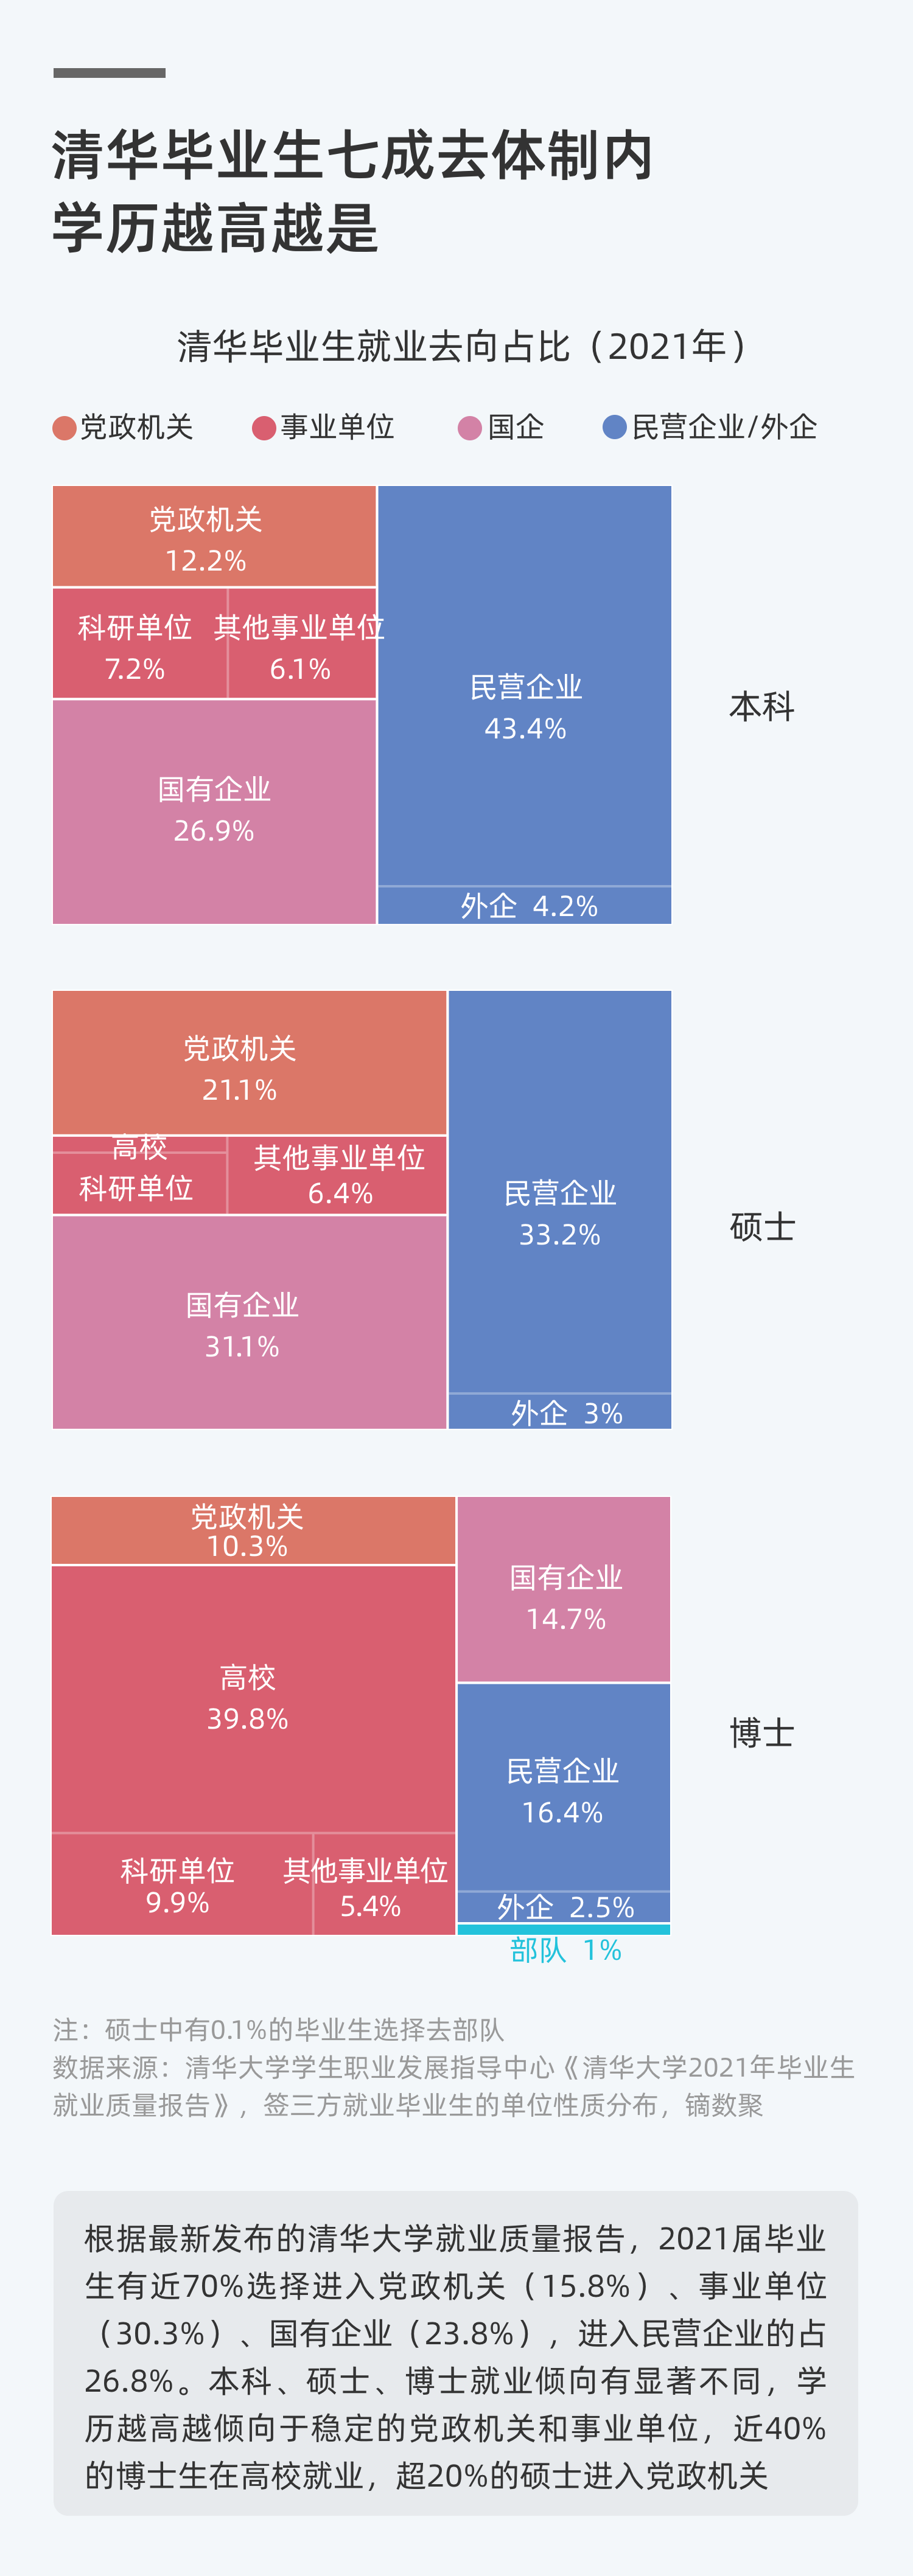Viewport: 913px width, 2576px height.
Task: Click the 博士 row label
Action: pyautogui.click(x=762, y=1733)
